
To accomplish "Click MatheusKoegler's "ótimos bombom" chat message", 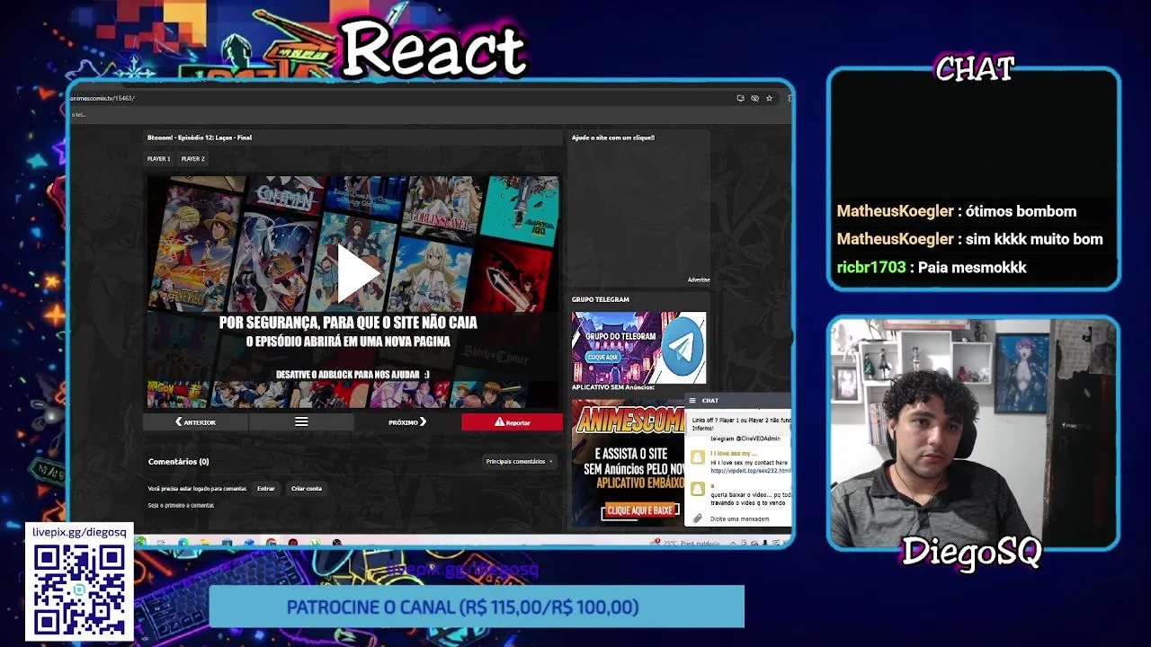I will coord(957,211).
